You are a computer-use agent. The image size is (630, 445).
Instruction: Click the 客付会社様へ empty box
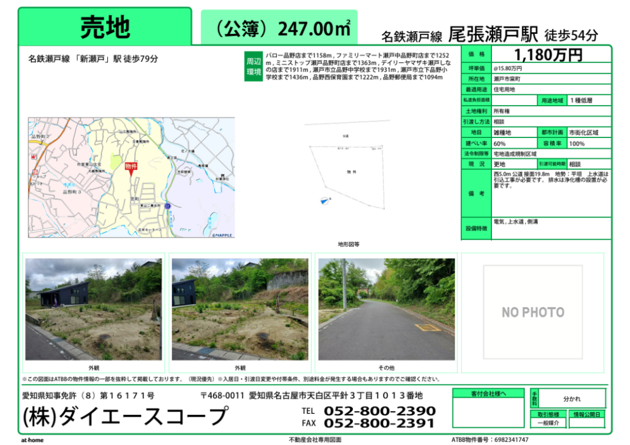488,412
